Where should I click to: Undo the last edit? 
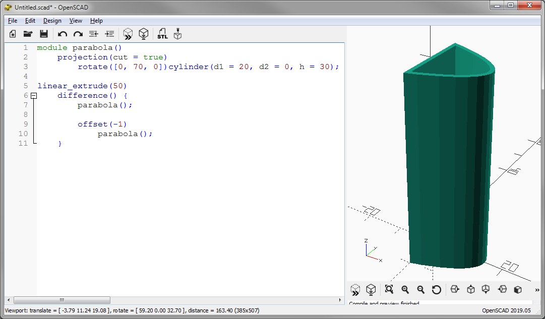point(63,34)
